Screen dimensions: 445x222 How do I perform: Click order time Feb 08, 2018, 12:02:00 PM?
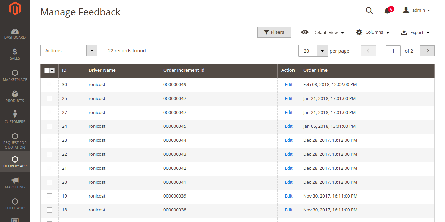click(330, 85)
